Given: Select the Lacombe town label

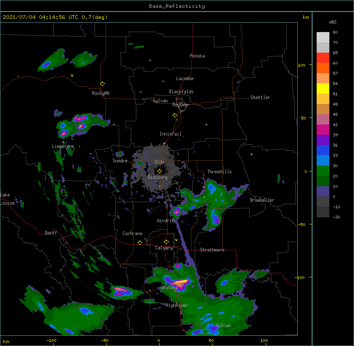Looking at the screenshot, I should (x=185, y=78).
